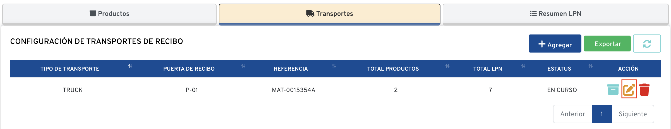This screenshot has height=129, width=671.
Task: Go to the Siguiente page
Action: 632,114
